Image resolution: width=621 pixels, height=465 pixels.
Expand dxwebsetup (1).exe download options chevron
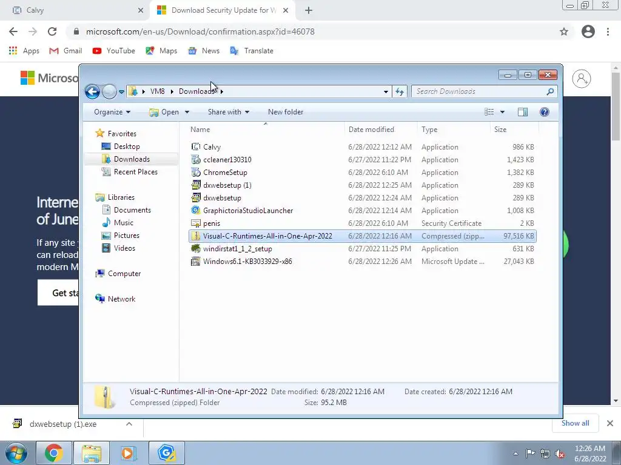[129, 424]
